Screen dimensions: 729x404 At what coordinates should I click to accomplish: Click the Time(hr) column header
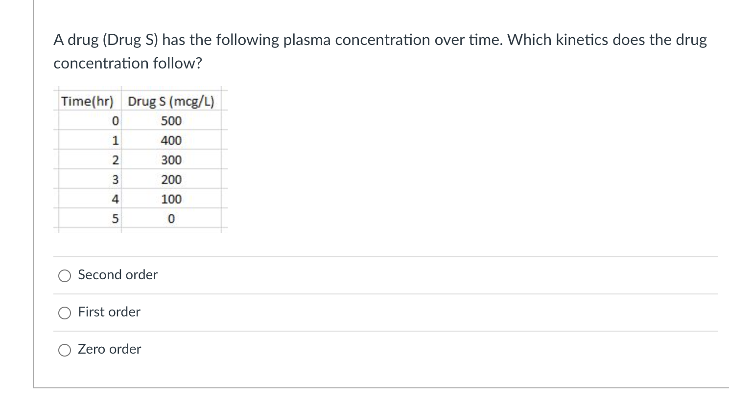87,102
